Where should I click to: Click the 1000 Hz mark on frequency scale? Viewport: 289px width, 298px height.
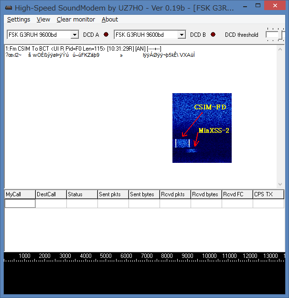pyautogui.click(x=24, y=256)
